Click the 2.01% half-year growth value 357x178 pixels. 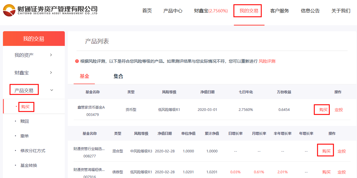click(x=282, y=172)
